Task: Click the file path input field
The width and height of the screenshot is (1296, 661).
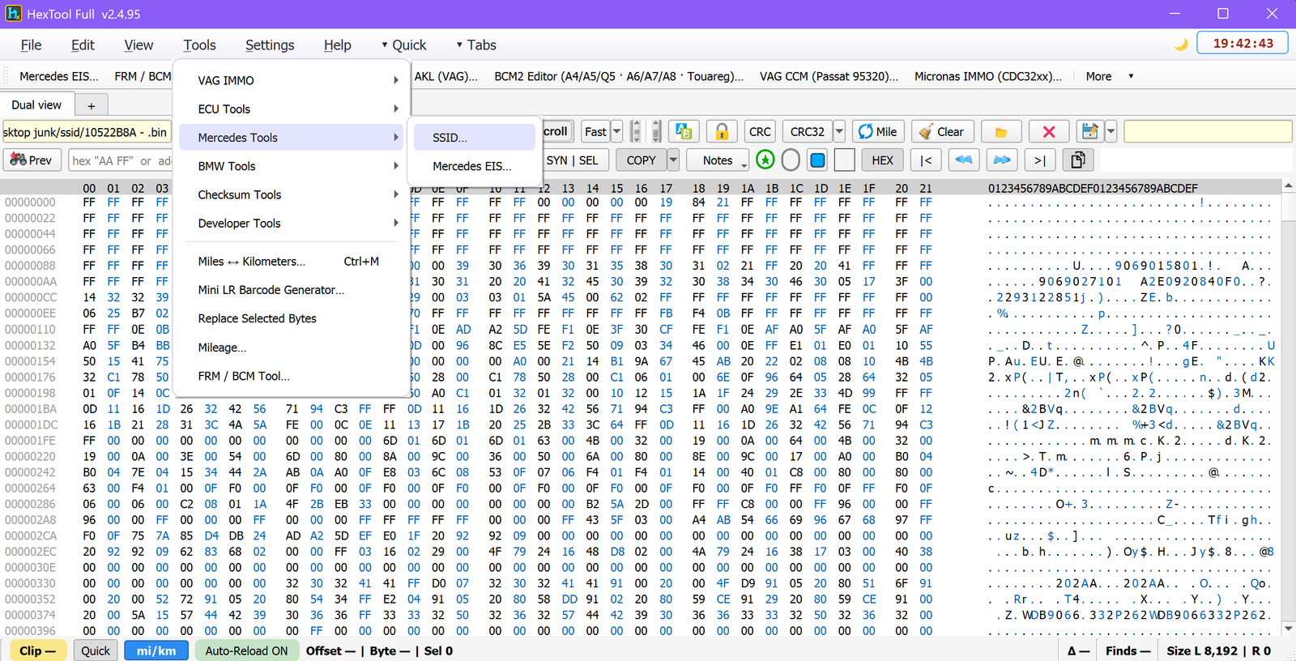Action: coord(86,132)
